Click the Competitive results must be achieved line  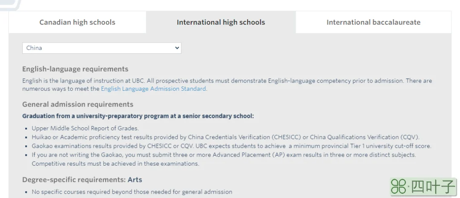[x=115, y=164]
